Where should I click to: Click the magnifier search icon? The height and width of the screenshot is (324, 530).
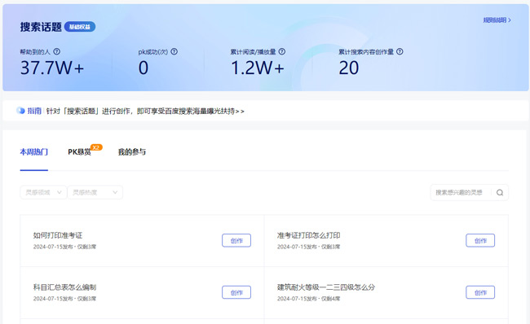500,193
